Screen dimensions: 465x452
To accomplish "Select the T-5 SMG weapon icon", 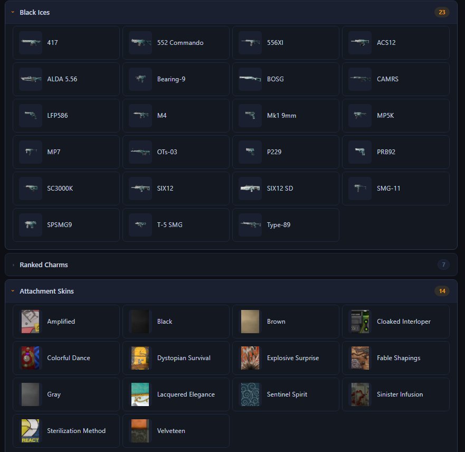I will point(140,225).
